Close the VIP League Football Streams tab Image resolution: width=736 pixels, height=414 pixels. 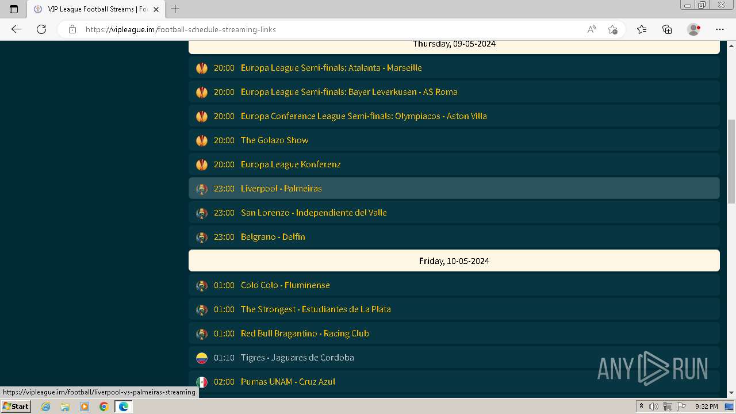click(156, 9)
